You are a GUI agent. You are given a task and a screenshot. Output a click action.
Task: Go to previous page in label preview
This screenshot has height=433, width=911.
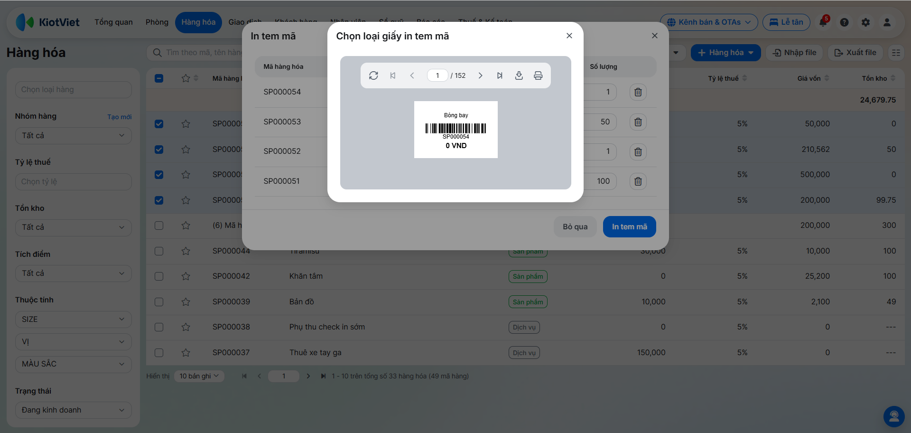(x=412, y=75)
